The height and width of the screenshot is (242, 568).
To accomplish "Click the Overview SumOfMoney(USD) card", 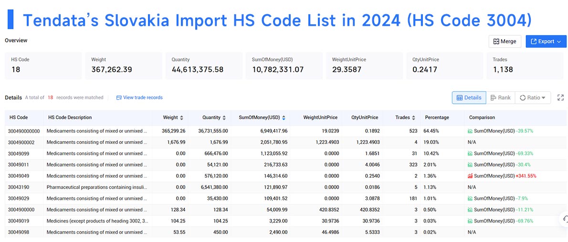I will [284, 66].
